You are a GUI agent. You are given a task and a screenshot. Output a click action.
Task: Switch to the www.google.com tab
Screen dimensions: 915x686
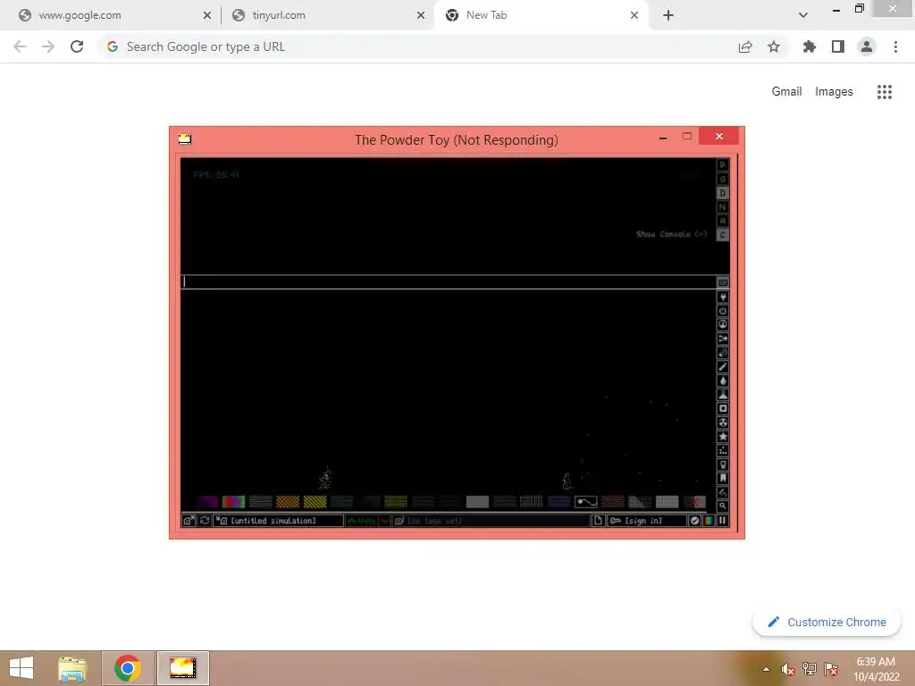point(111,15)
